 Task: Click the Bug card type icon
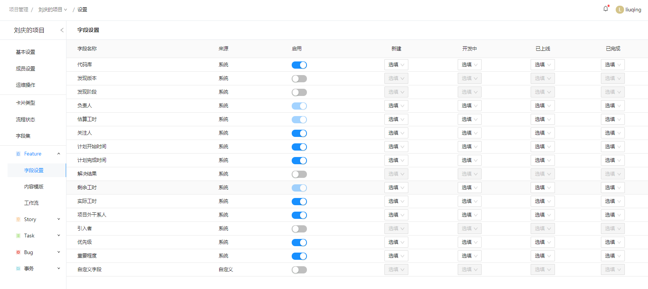tap(18, 252)
